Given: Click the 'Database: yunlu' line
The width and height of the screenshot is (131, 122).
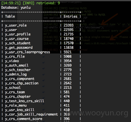Looking at the screenshot, I should coord(16,8).
